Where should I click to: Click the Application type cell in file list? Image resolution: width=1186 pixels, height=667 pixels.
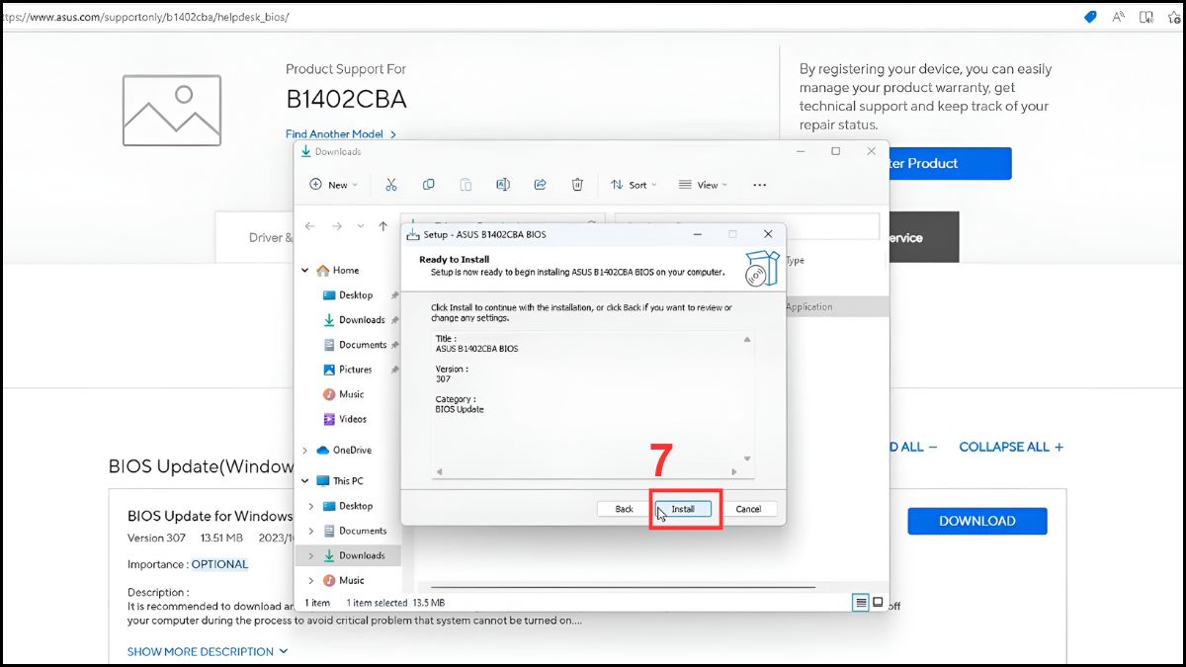(809, 306)
